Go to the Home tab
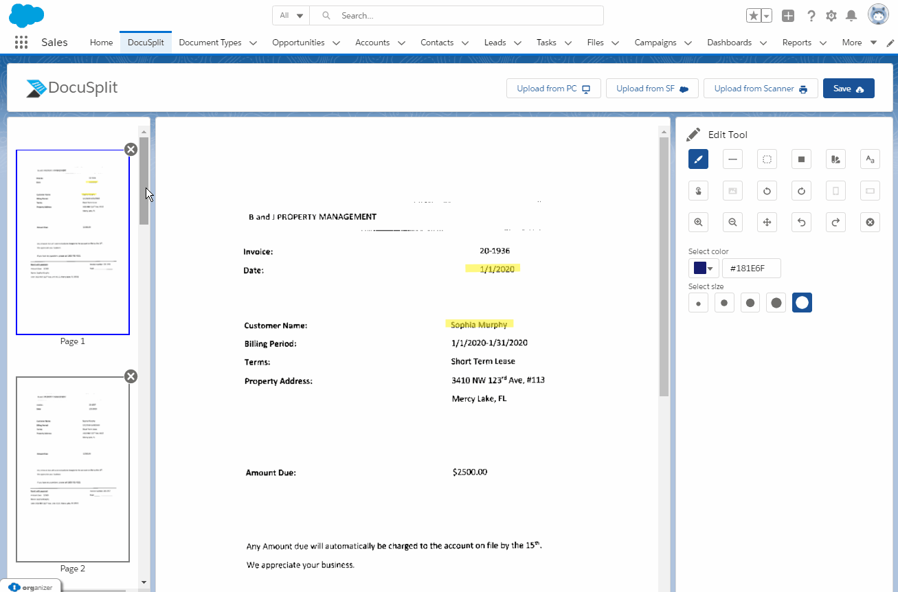Viewport: 898px width, 592px height. 101,42
